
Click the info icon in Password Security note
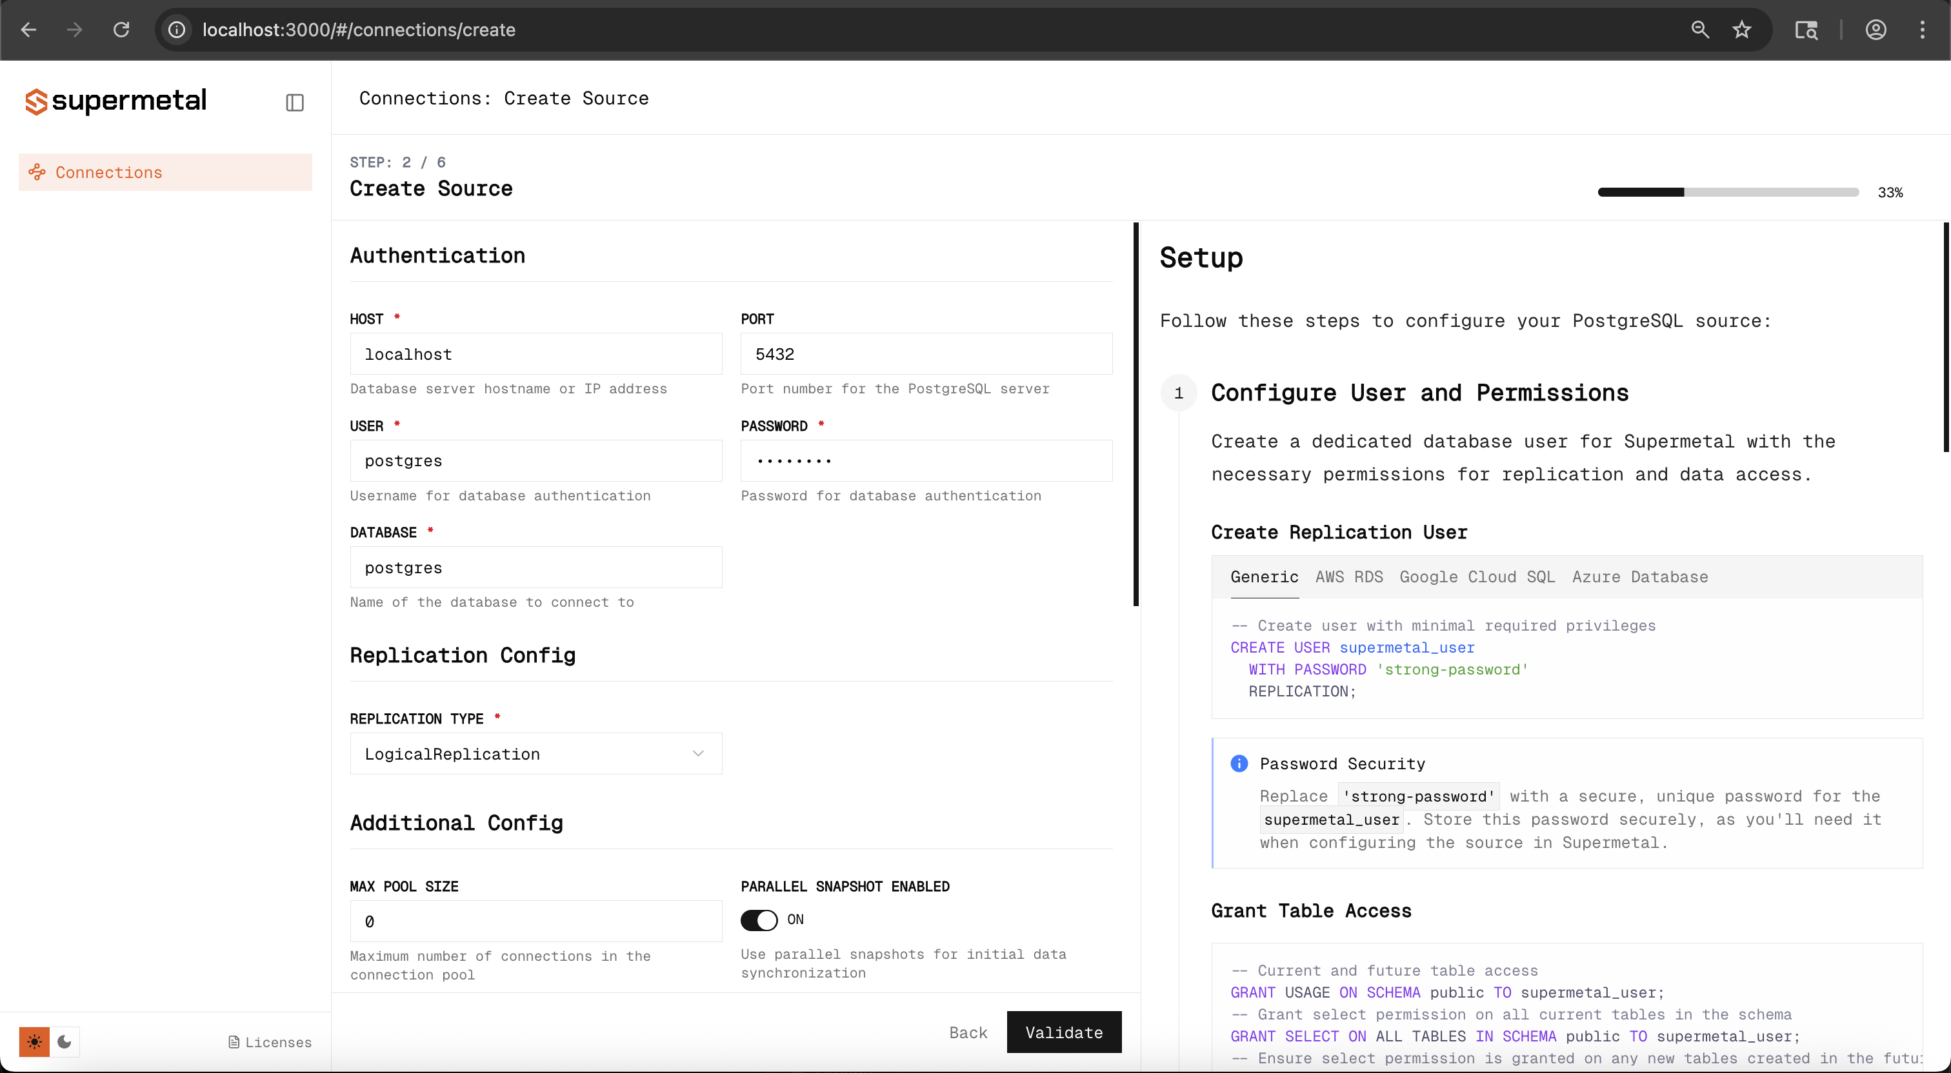coord(1238,763)
